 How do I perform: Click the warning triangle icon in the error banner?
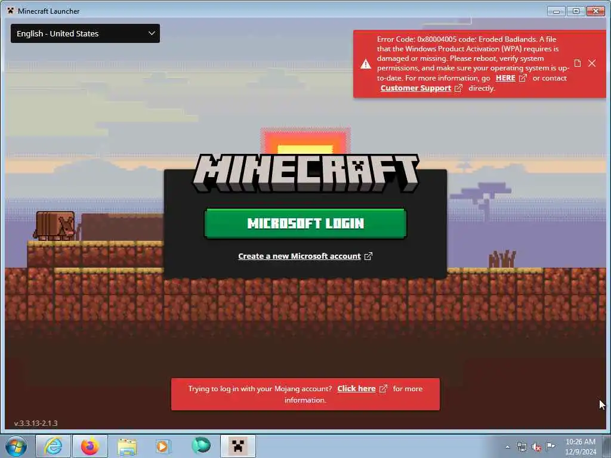(366, 64)
